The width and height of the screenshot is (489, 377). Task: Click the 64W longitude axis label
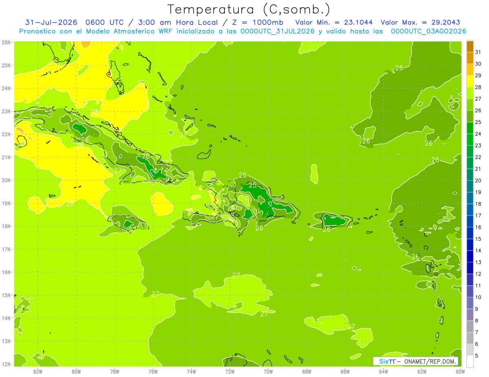click(383, 371)
